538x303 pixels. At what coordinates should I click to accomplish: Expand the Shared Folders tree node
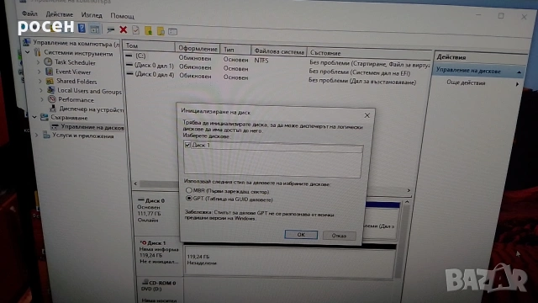pyautogui.click(x=40, y=82)
